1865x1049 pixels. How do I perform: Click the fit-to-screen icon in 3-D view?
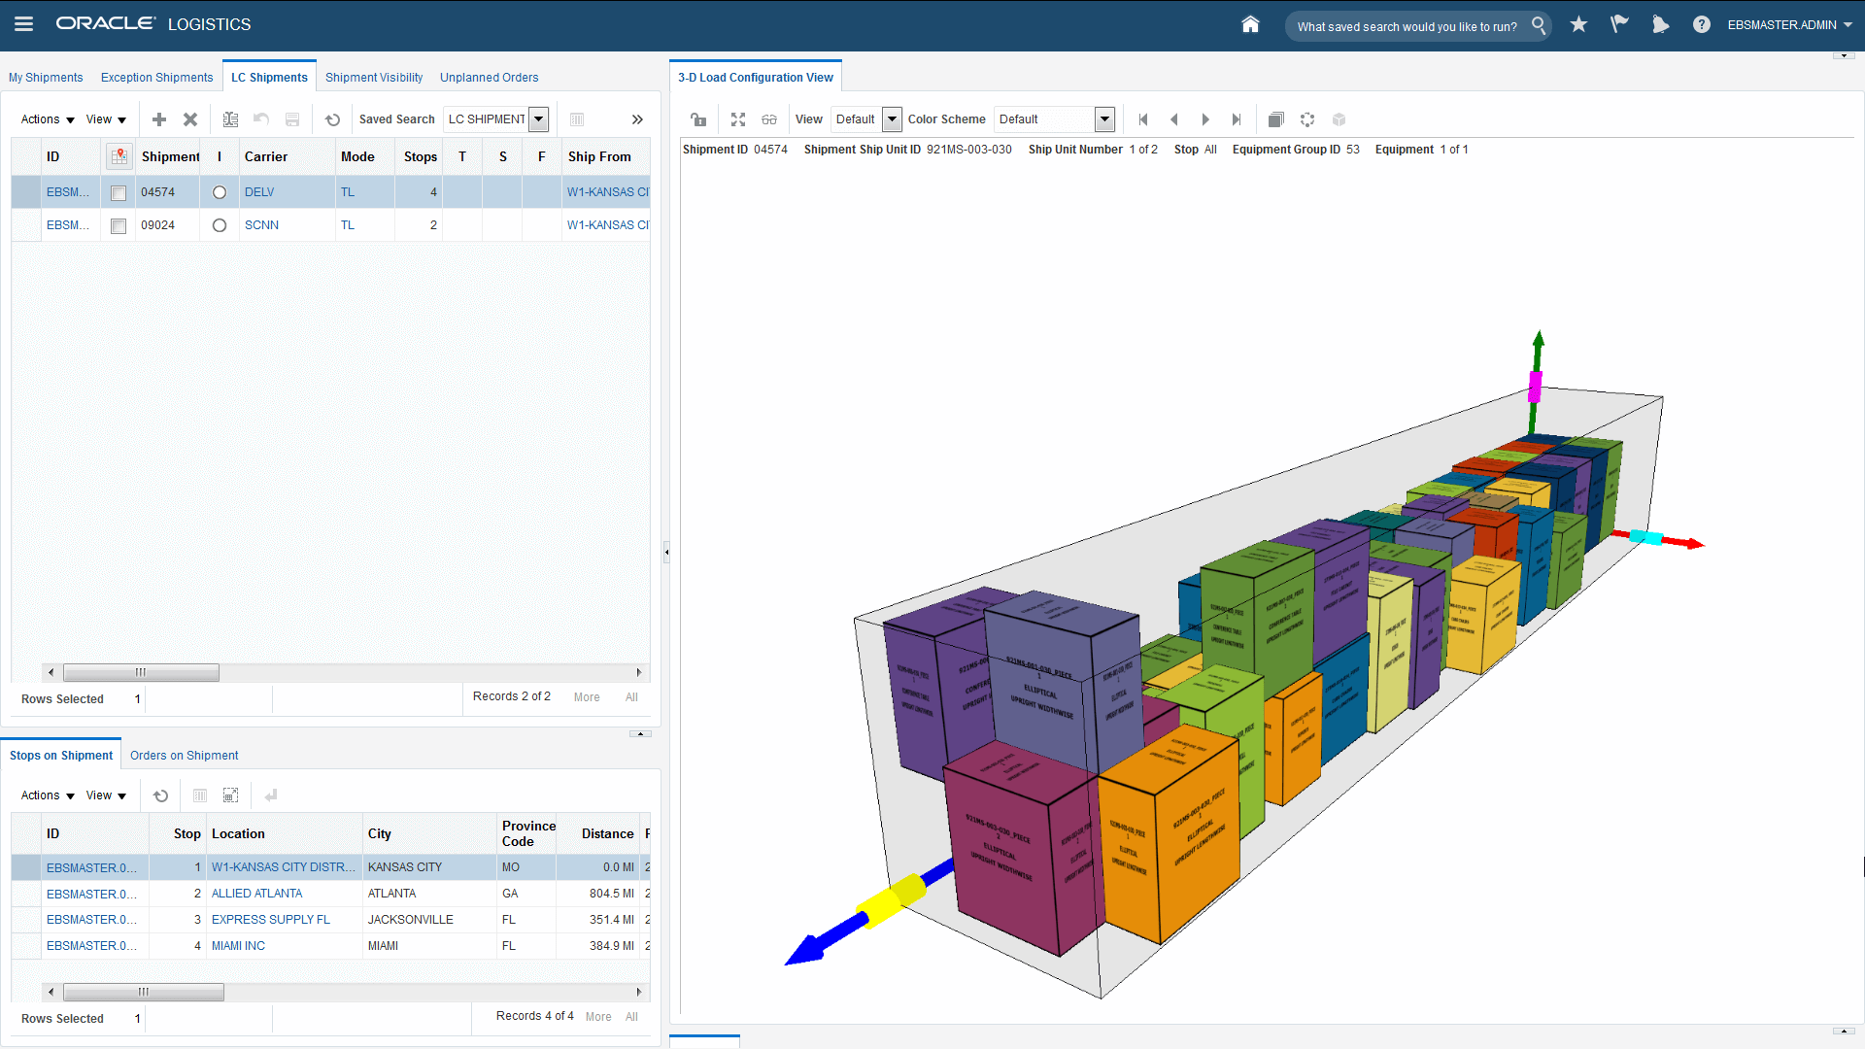pos(738,119)
